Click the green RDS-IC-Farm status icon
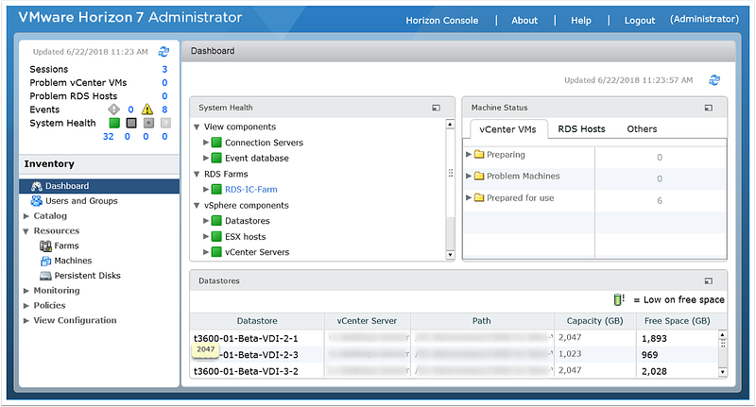This screenshot has width=756, height=407. [x=217, y=189]
